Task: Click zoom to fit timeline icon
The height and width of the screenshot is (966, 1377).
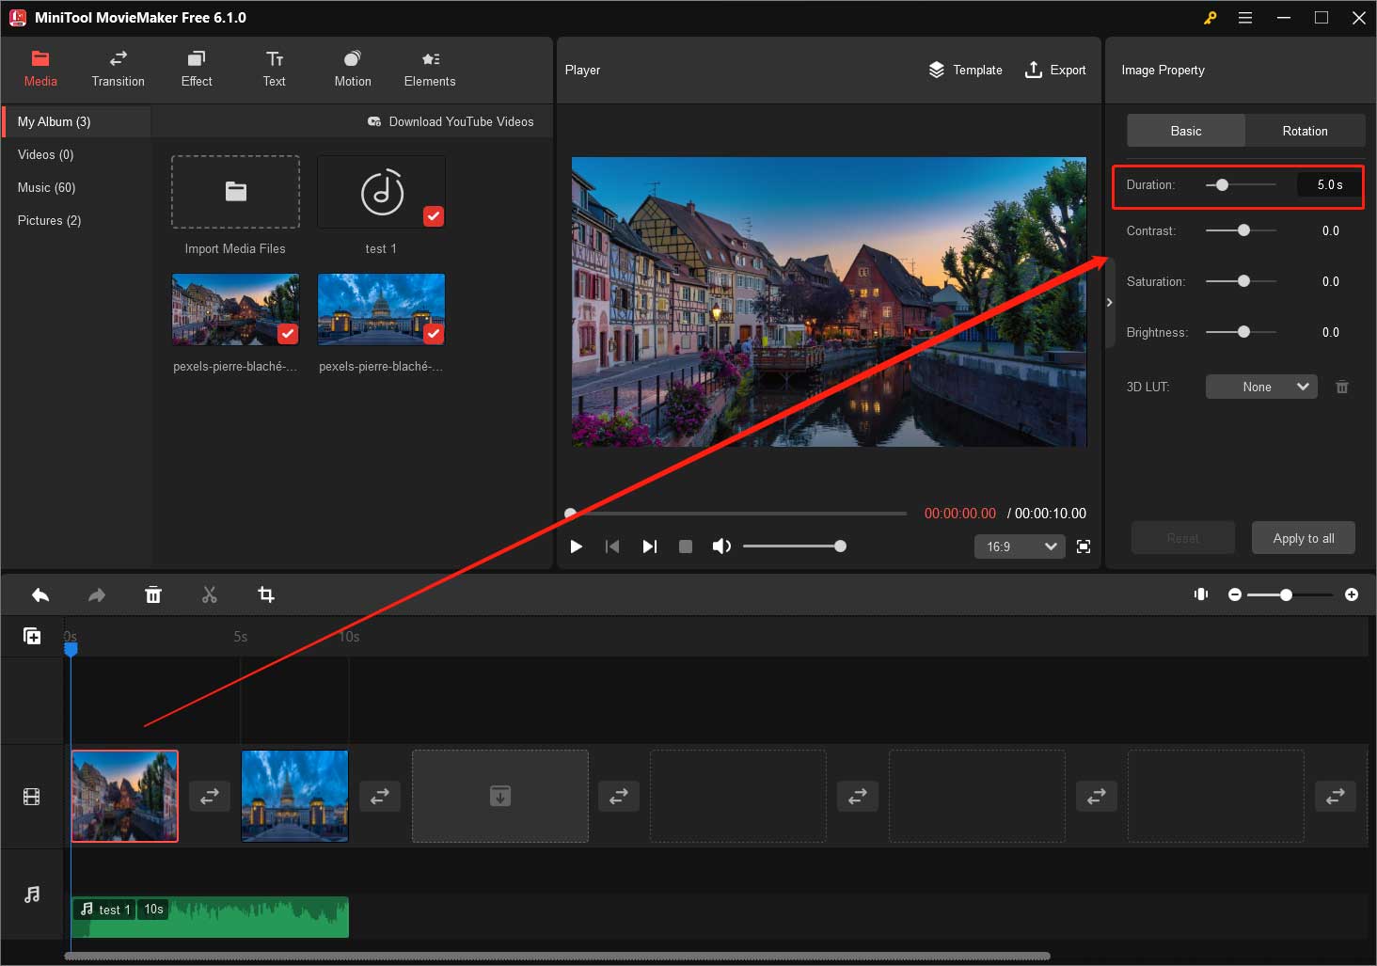Action: pyautogui.click(x=1201, y=594)
